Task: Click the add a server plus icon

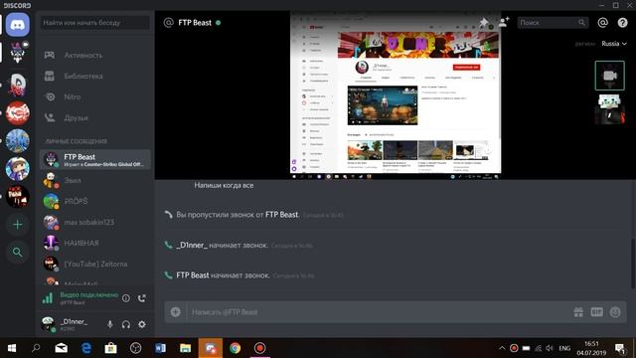Action: (x=18, y=225)
